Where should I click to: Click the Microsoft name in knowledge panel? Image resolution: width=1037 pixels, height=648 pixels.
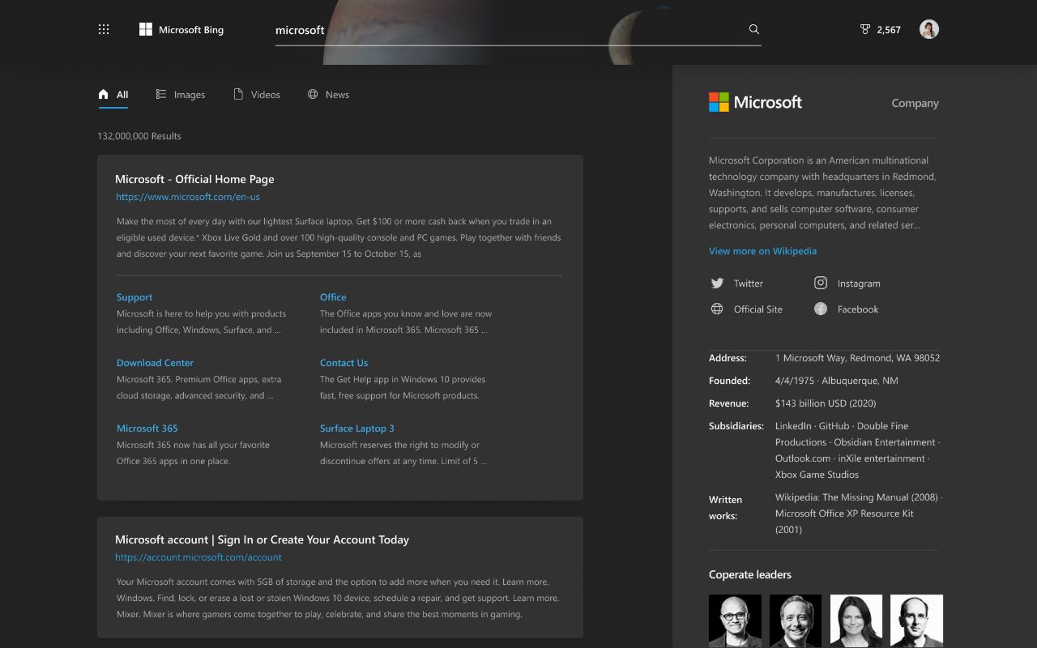768,102
